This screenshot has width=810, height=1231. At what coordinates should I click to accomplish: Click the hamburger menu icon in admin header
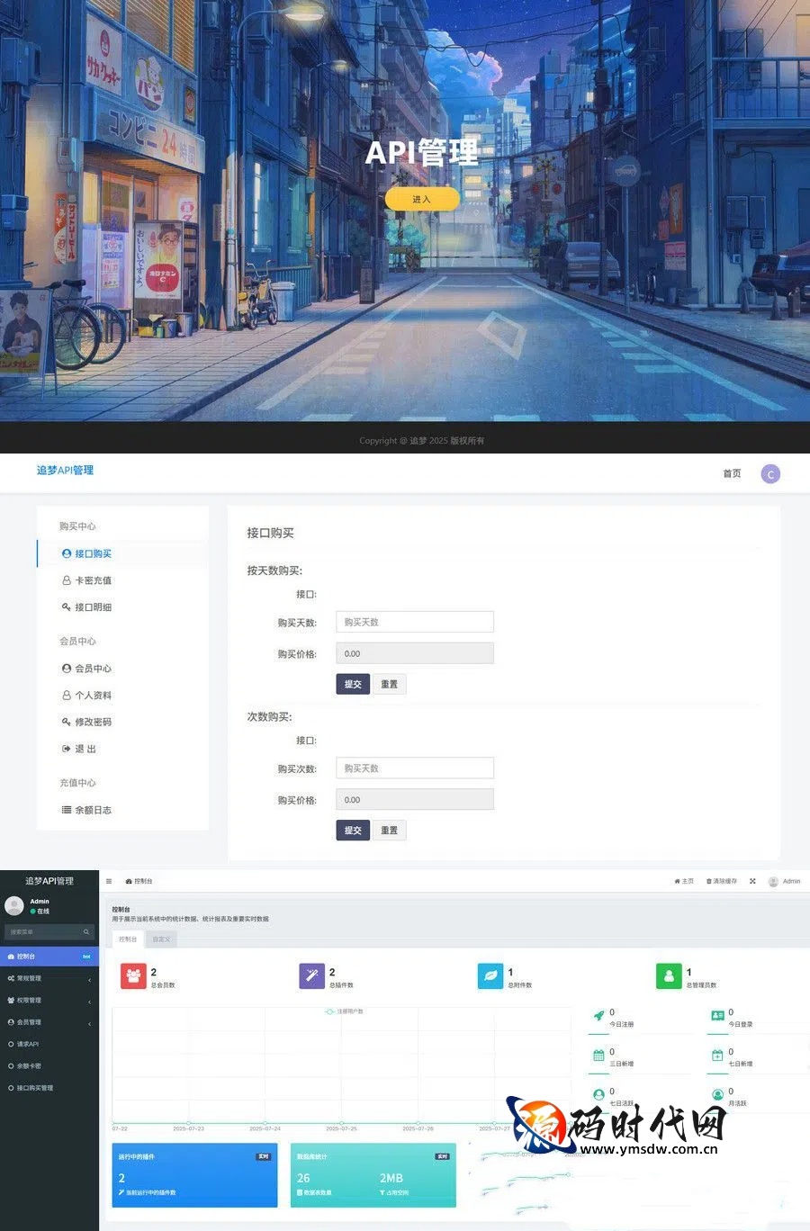[109, 881]
